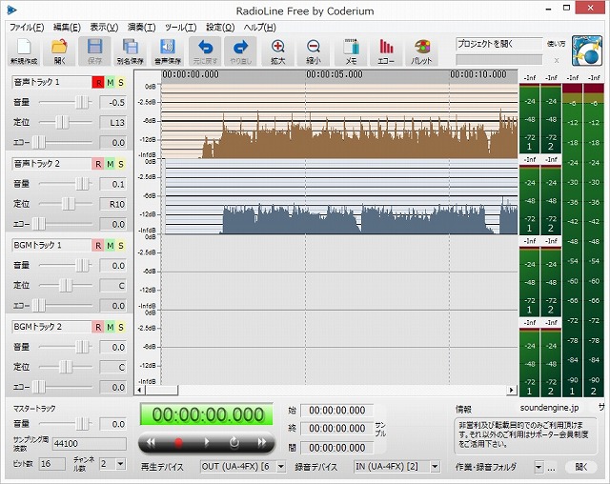Click the 定位 pan slider on 音声トラック 2
The width and height of the screenshot is (610, 484).
click(x=69, y=203)
